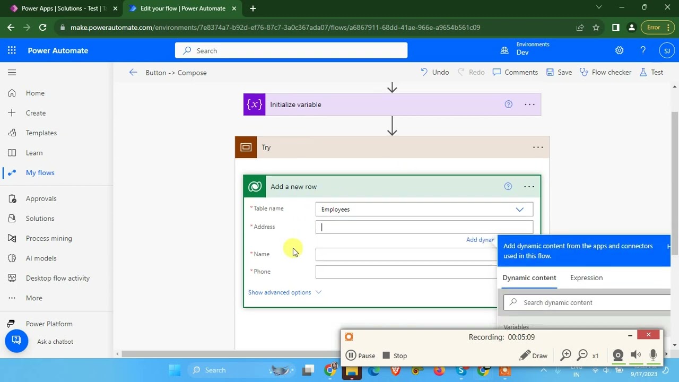This screenshot has height=382, width=679.
Task: Open Power Platform link in sidebar
Action: [49, 324]
